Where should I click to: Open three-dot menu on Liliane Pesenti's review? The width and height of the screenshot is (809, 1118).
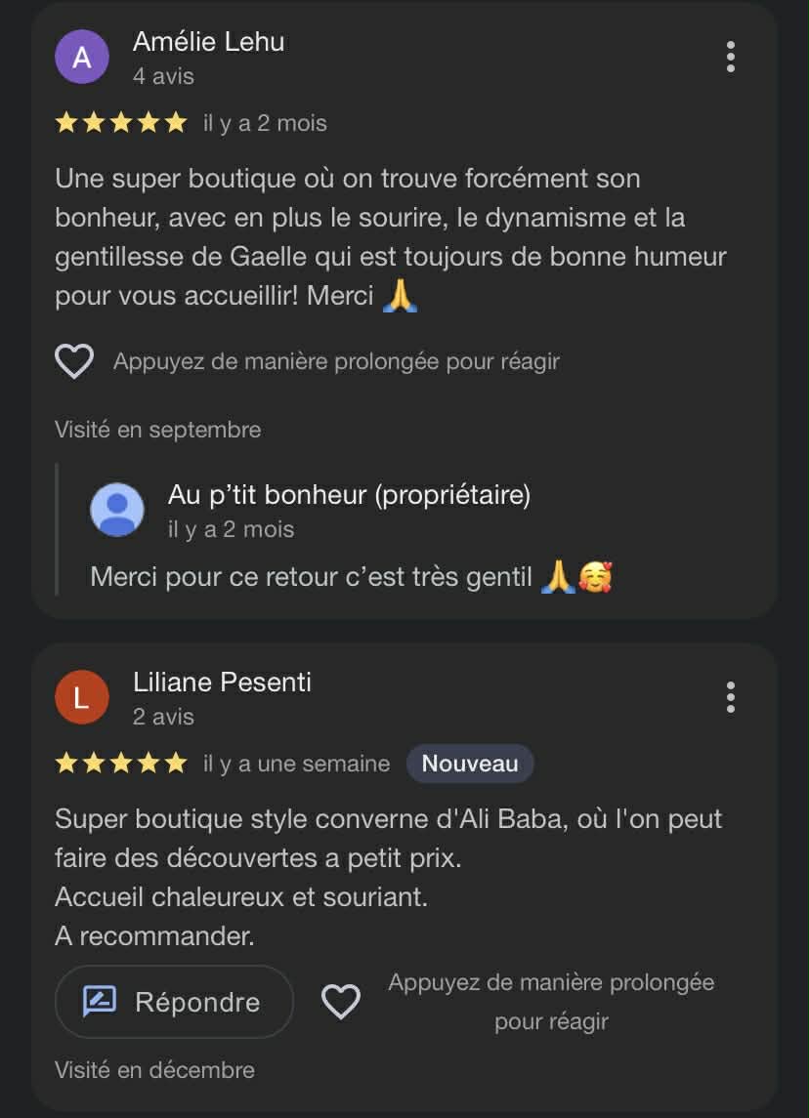click(730, 697)
